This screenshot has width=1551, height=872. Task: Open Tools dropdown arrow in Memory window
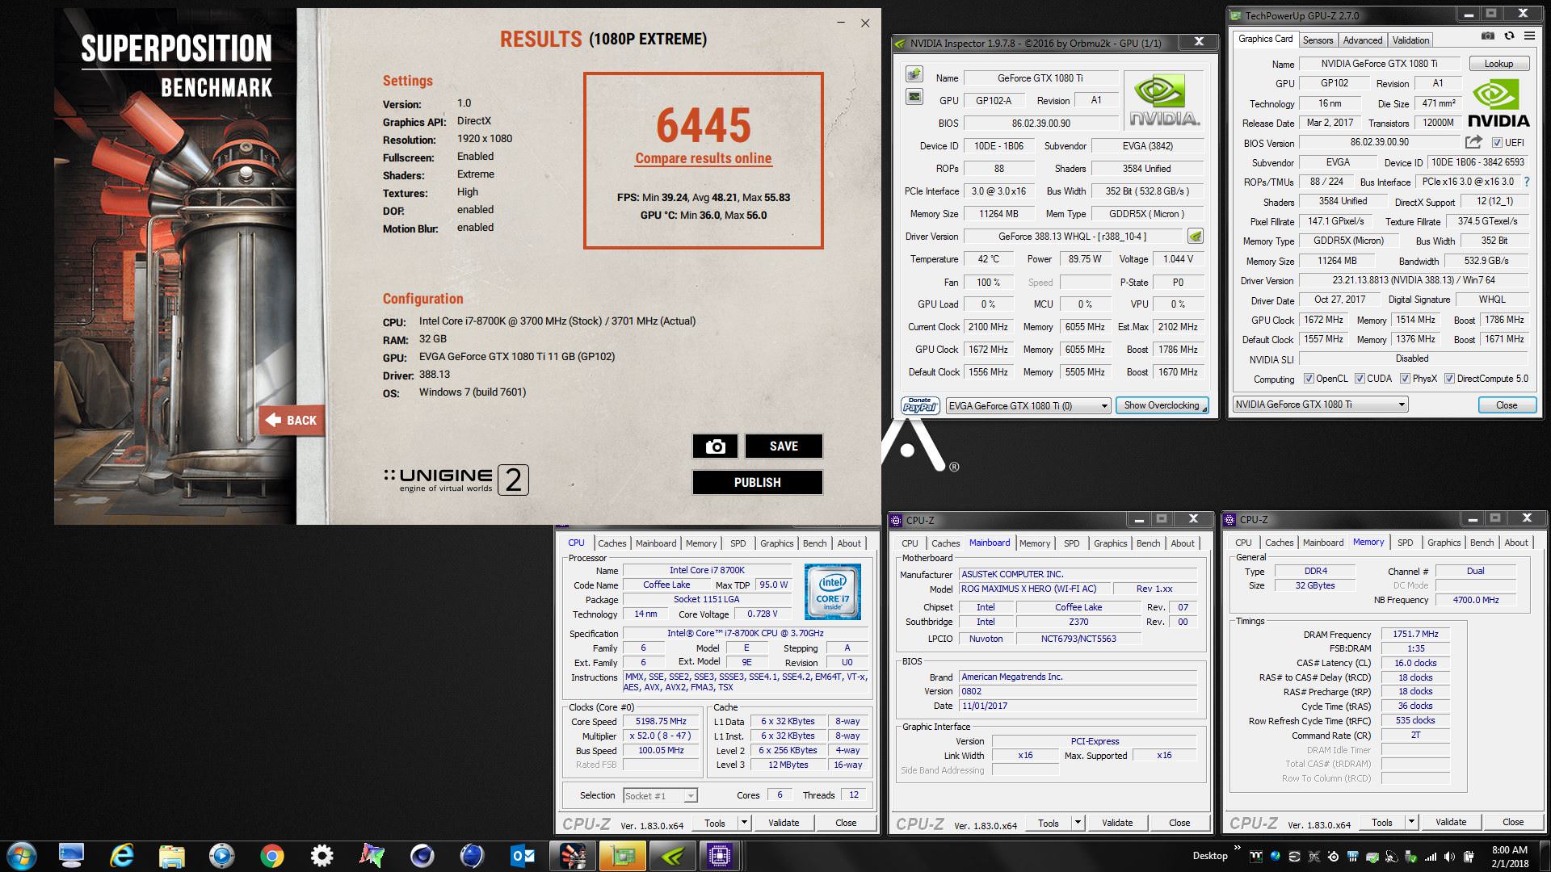click(x=1410, y=822)
